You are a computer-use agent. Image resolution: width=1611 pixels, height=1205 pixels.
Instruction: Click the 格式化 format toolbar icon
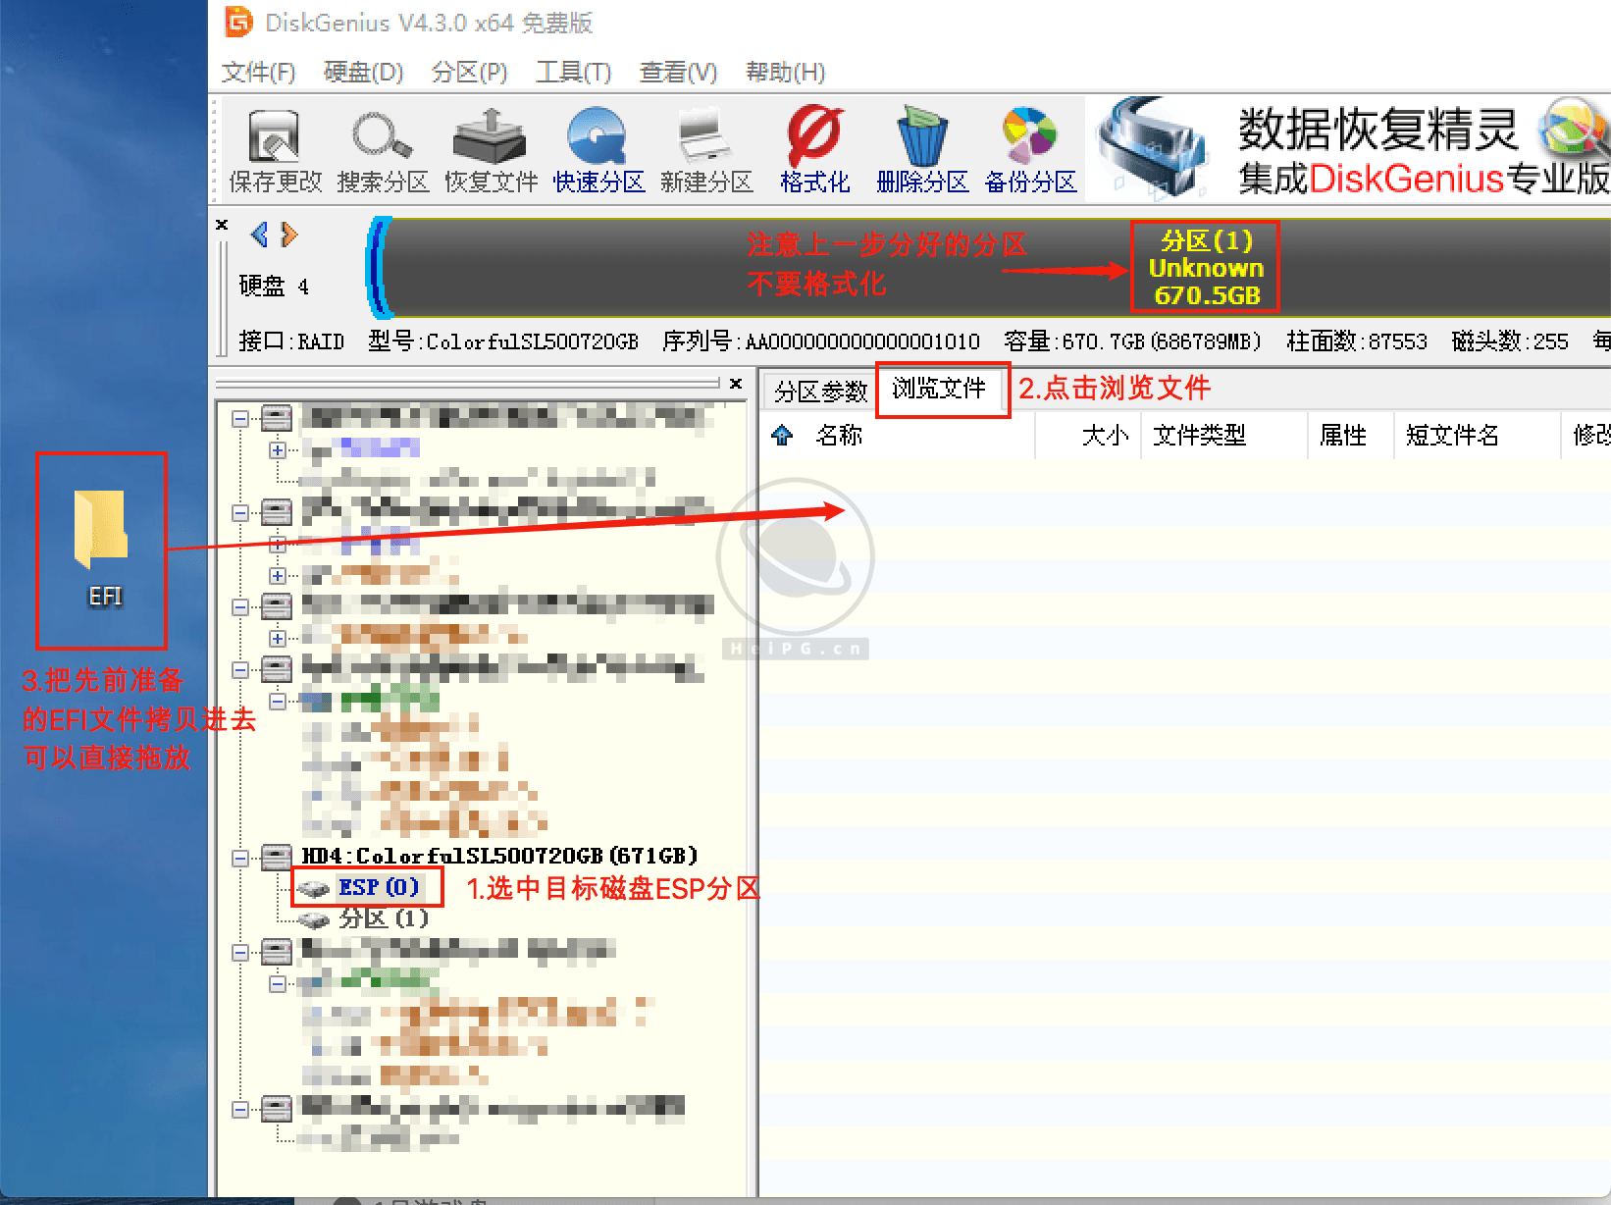tap(814, 151)
